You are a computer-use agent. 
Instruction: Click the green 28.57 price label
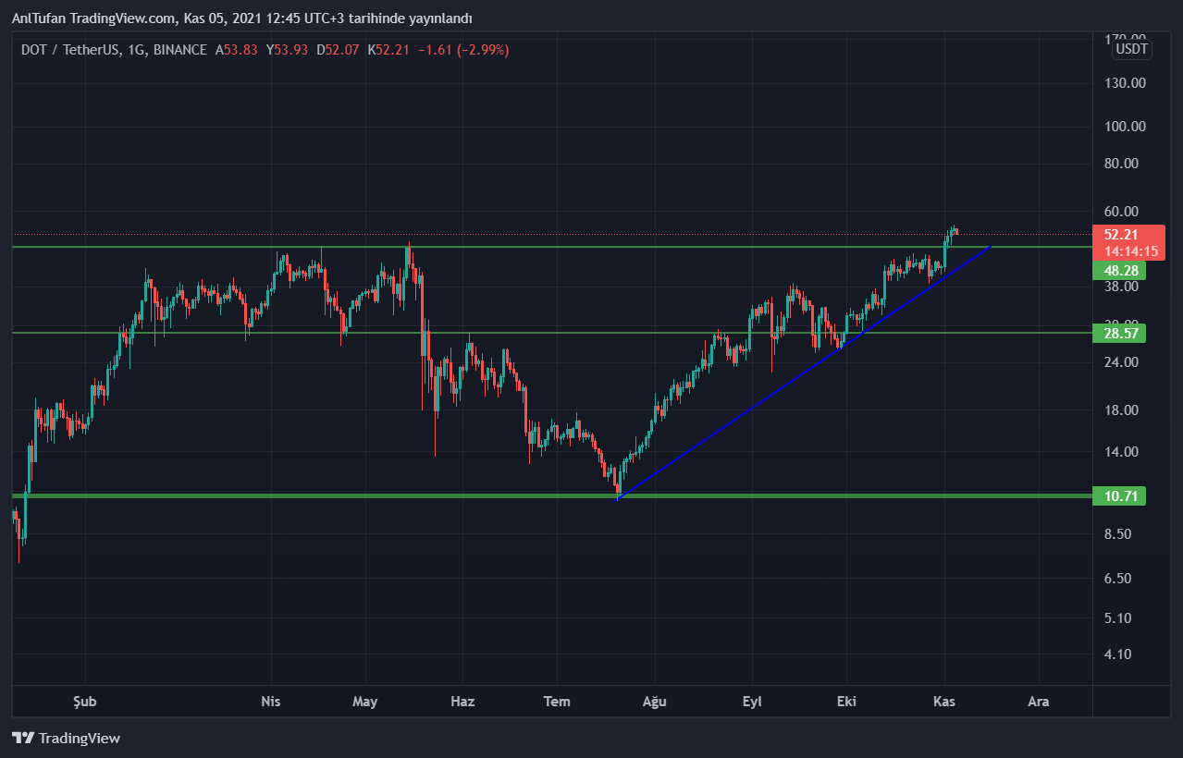(x=1119, y=333)
